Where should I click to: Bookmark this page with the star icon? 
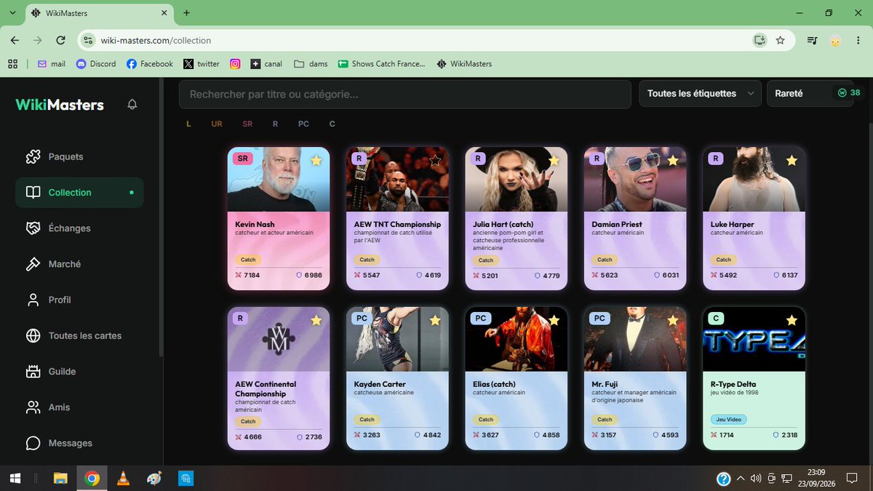(781, 41)
